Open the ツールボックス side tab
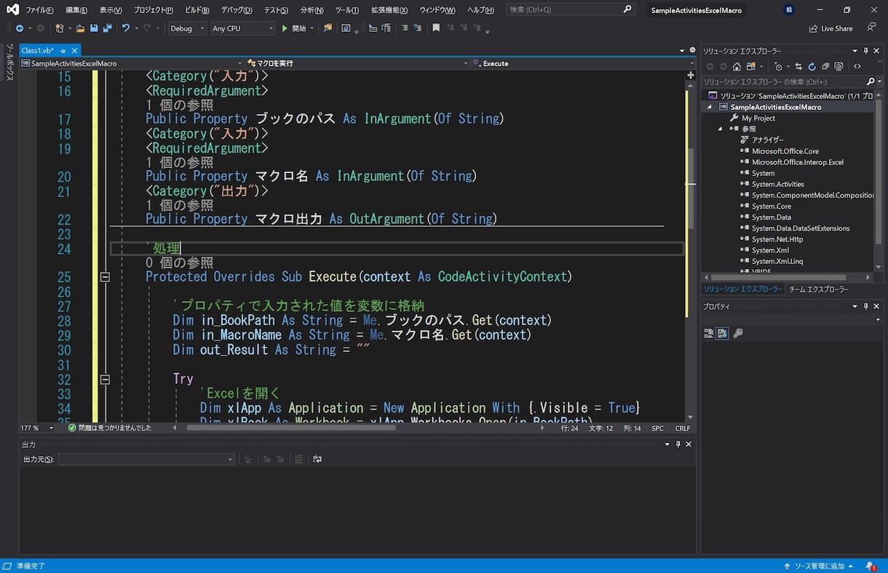The width and height of the screenshot is (888, 573). (x=9, y=61)
